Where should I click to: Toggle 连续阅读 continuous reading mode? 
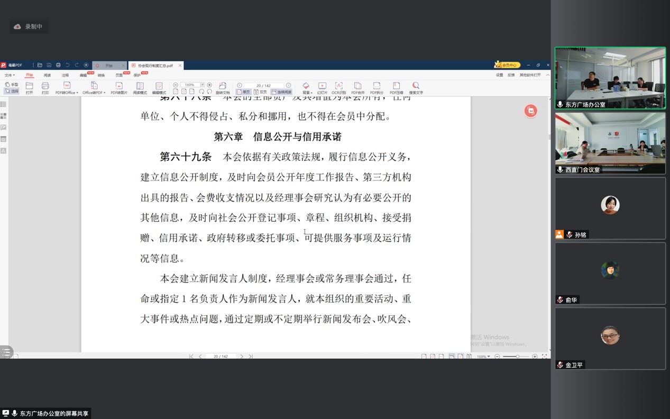tap(281, 92)
